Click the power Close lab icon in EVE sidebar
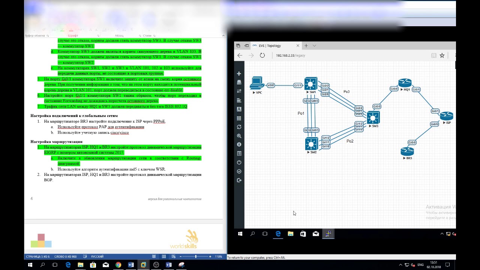 click(x=239, y=162)
